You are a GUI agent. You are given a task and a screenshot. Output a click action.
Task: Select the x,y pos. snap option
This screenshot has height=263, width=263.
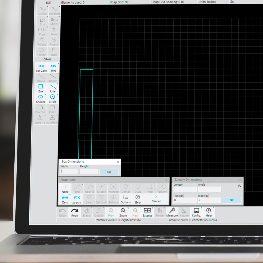click(x=77, y=199)
